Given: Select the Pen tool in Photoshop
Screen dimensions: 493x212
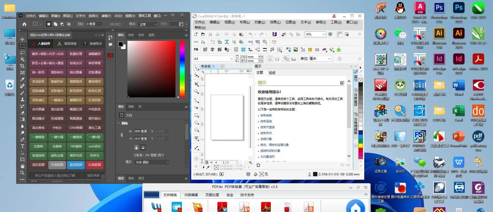Looking at the screenshot, I should point(23,139).
